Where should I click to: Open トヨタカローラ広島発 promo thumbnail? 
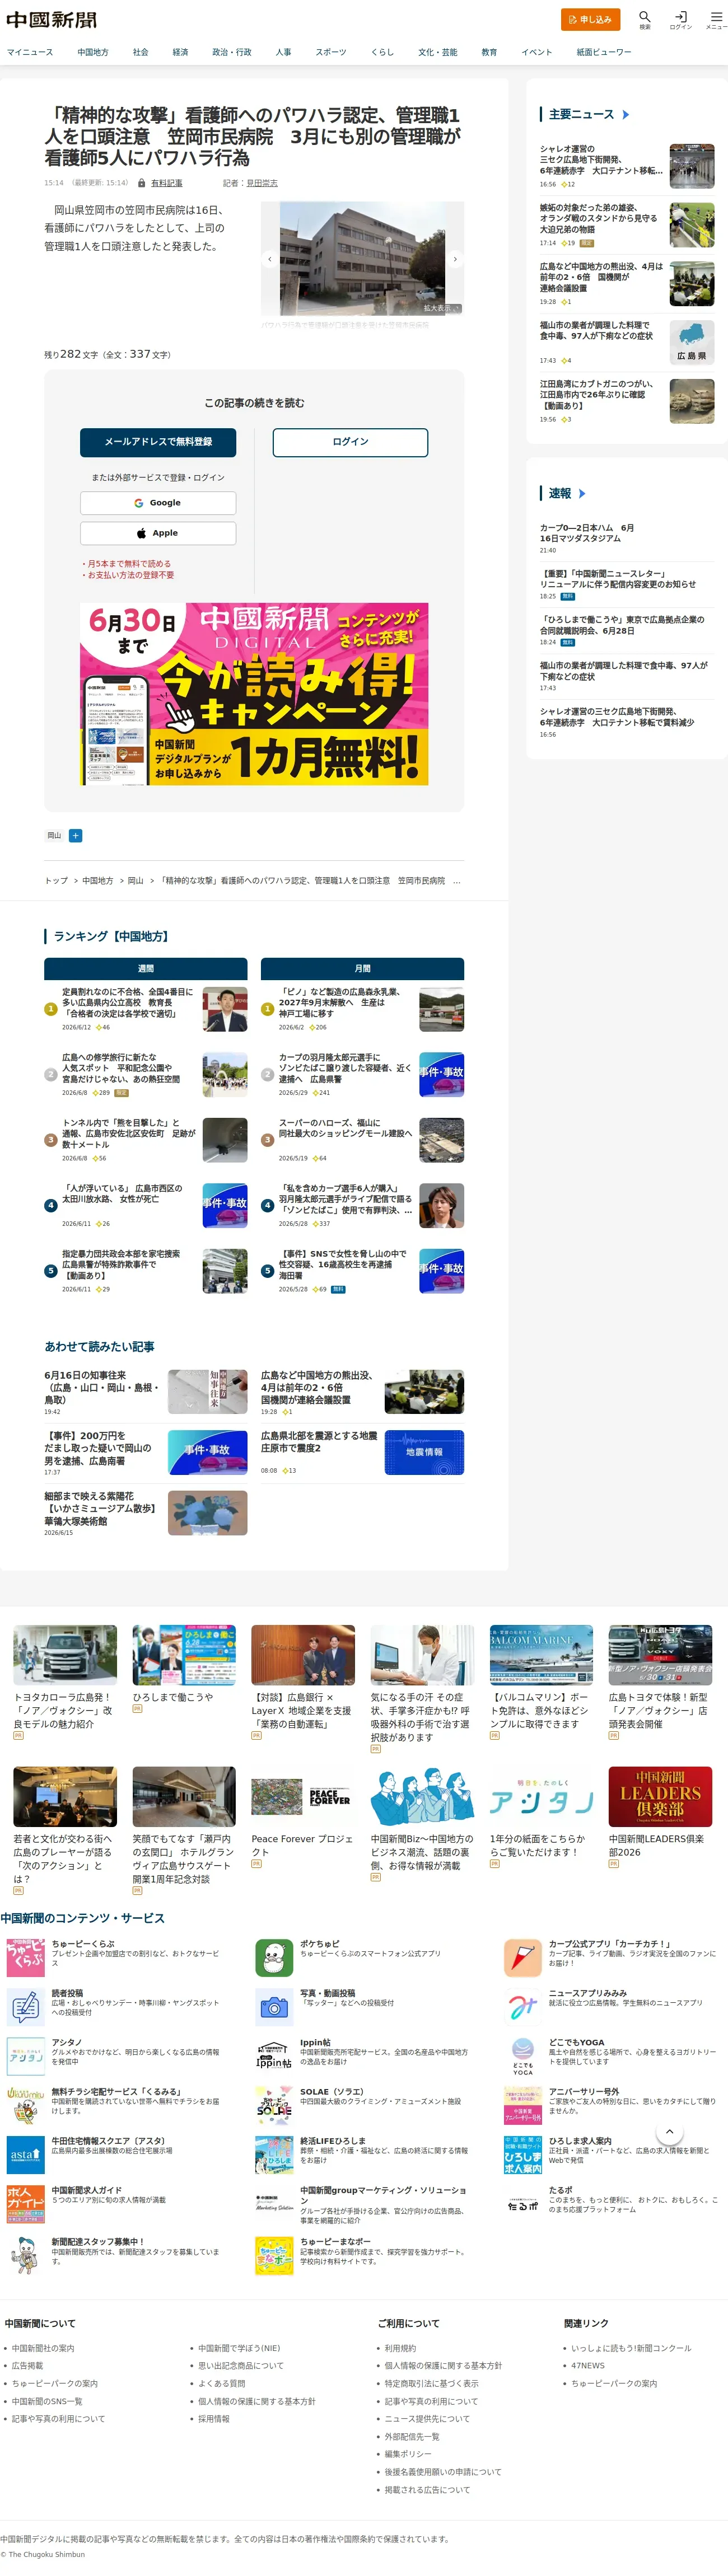click(x=65, y=1655)
